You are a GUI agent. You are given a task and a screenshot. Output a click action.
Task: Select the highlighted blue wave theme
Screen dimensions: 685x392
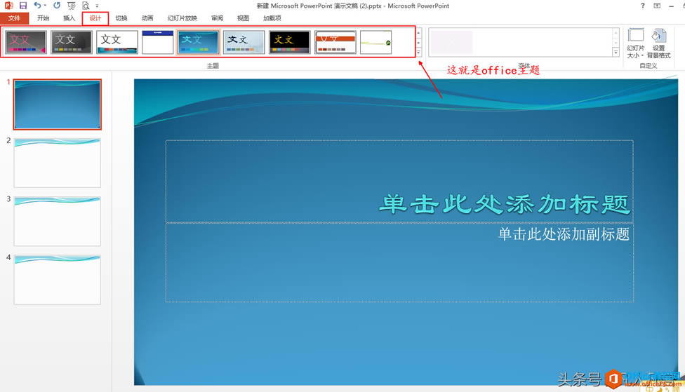click(x=199, y=42)
